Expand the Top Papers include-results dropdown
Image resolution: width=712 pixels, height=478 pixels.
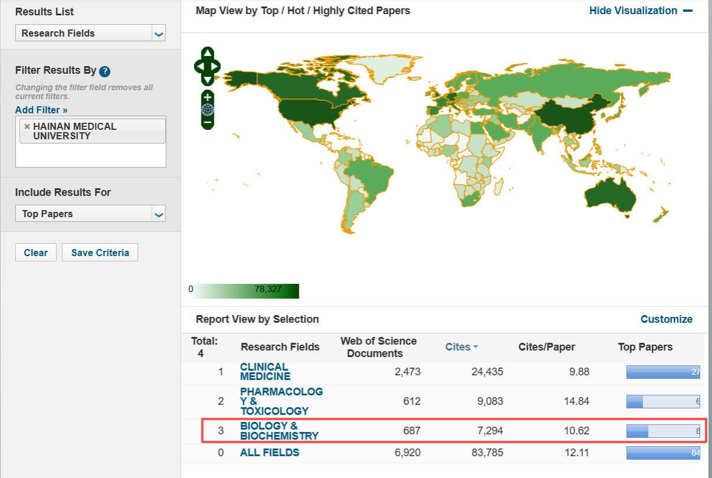90,214
